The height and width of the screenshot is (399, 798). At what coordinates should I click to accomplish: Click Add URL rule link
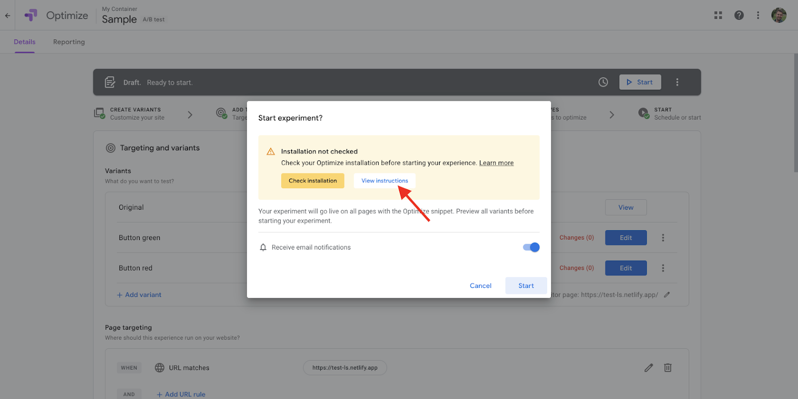coord(181,394)
